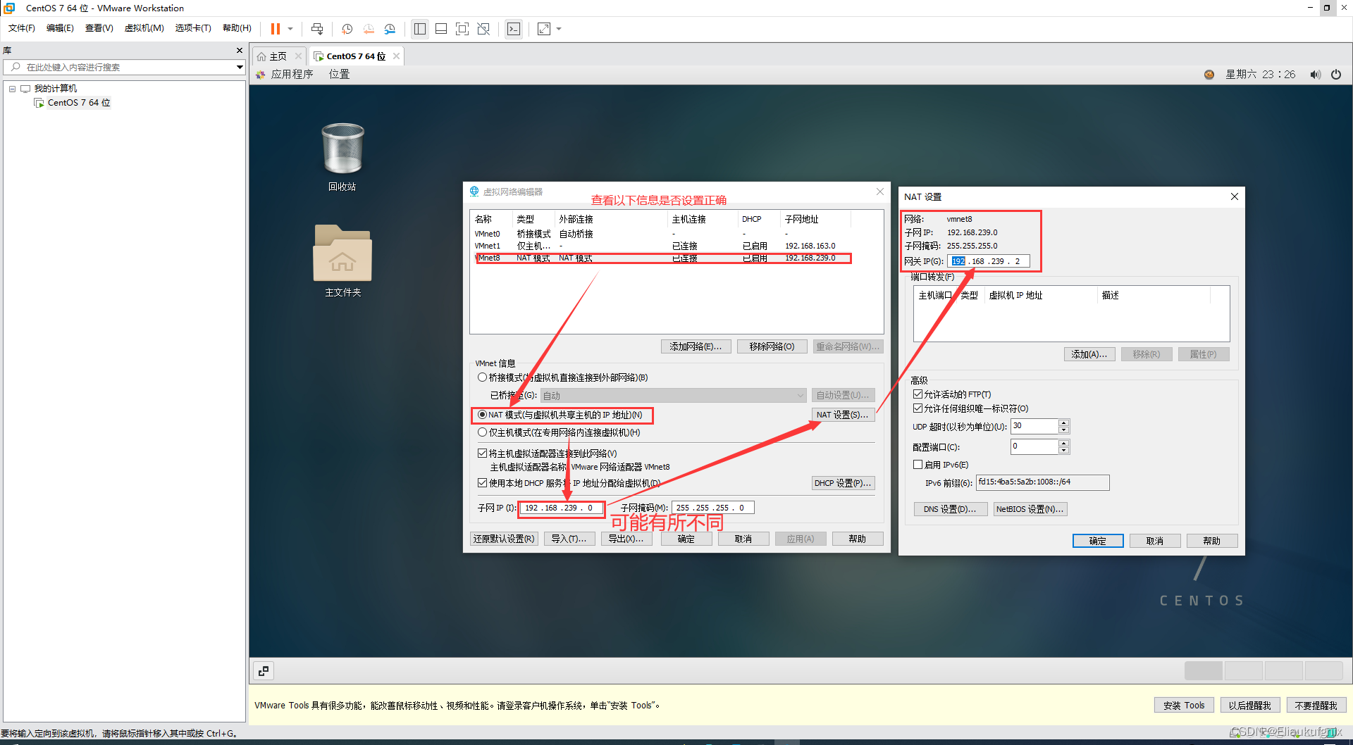Click the update notification icon near the clock
The height and width of the screenshot is (745, 1353).
pyautogui.click(x=1209, y=75)
